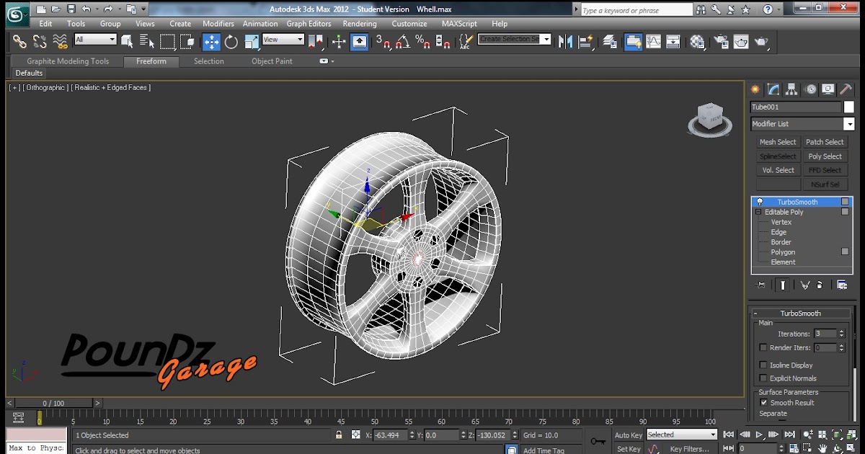Enable Explicit Normals in TurboSmooth
Screen dimensions: 865x454
(763, 378)
